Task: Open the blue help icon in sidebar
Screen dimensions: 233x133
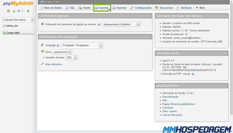Action: click(19, 11)
